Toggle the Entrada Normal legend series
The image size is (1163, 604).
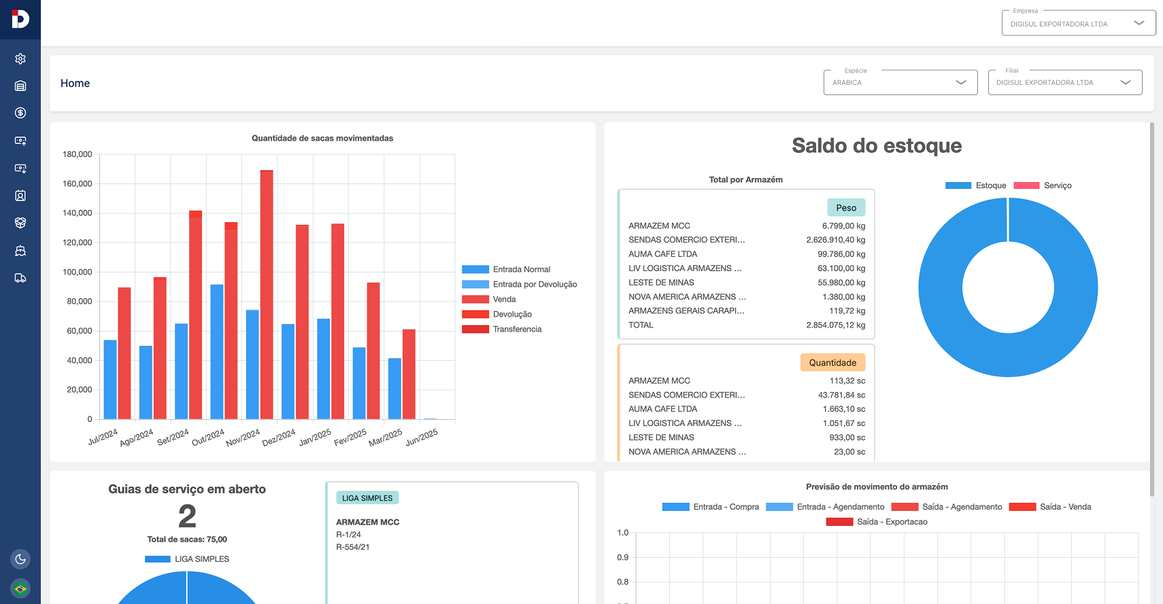[x=506, y=269]
